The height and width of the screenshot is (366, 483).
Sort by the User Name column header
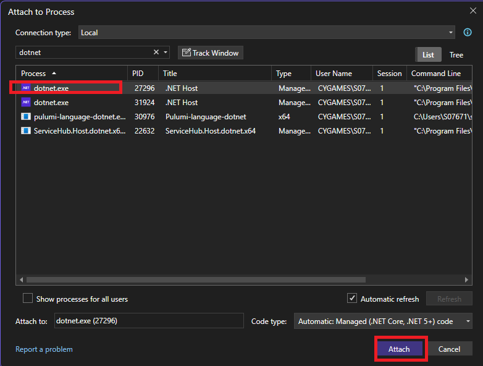[x=342, y=74]
